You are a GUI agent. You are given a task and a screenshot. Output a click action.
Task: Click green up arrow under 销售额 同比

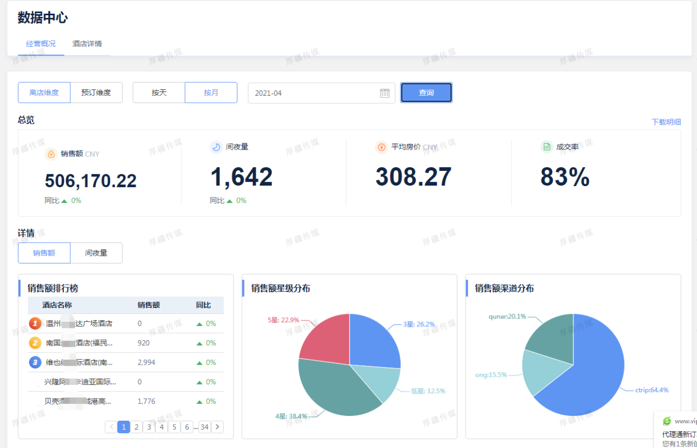(64, 201)
